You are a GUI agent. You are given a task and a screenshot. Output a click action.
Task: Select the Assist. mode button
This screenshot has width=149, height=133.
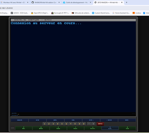pos(93,128)
